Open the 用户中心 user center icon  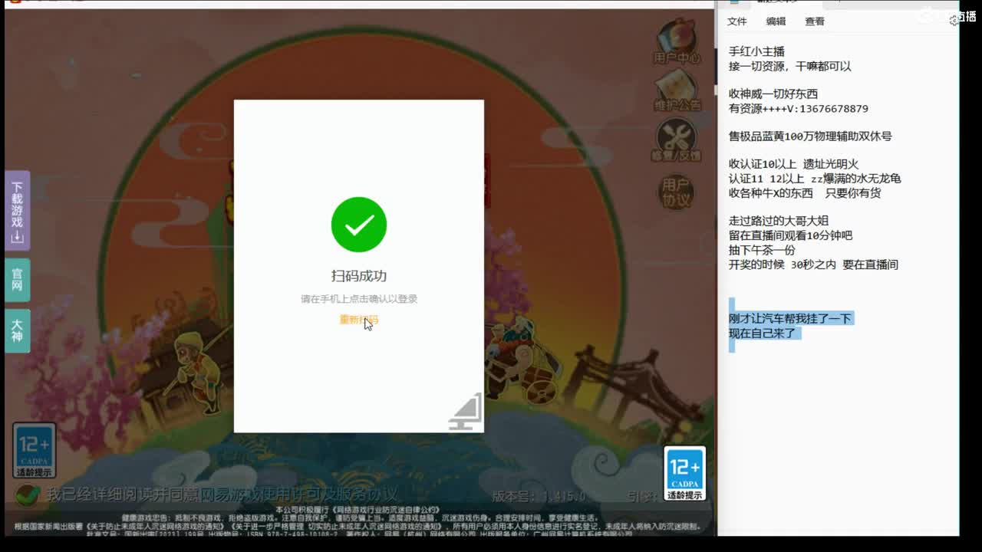pos(677,41)
